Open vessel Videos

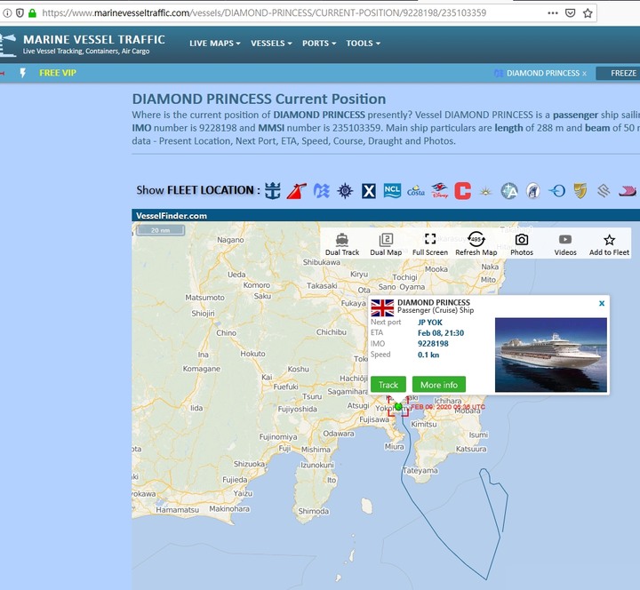565,244
